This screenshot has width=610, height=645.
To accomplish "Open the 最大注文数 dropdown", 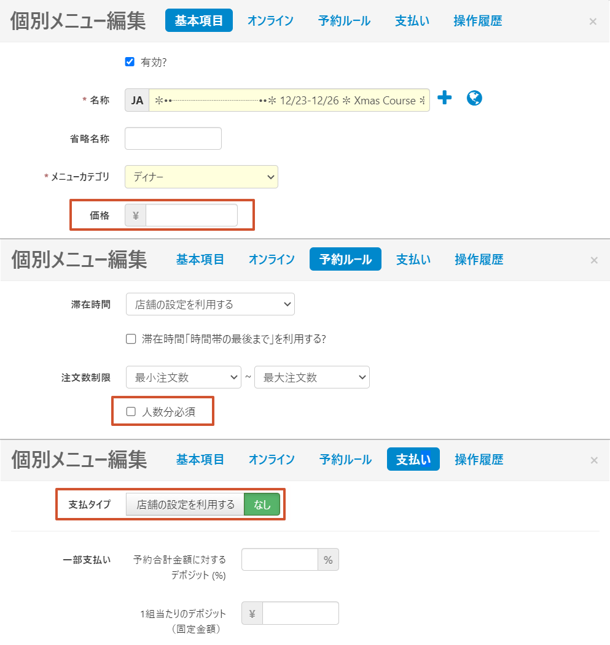I will pos(311,377).
